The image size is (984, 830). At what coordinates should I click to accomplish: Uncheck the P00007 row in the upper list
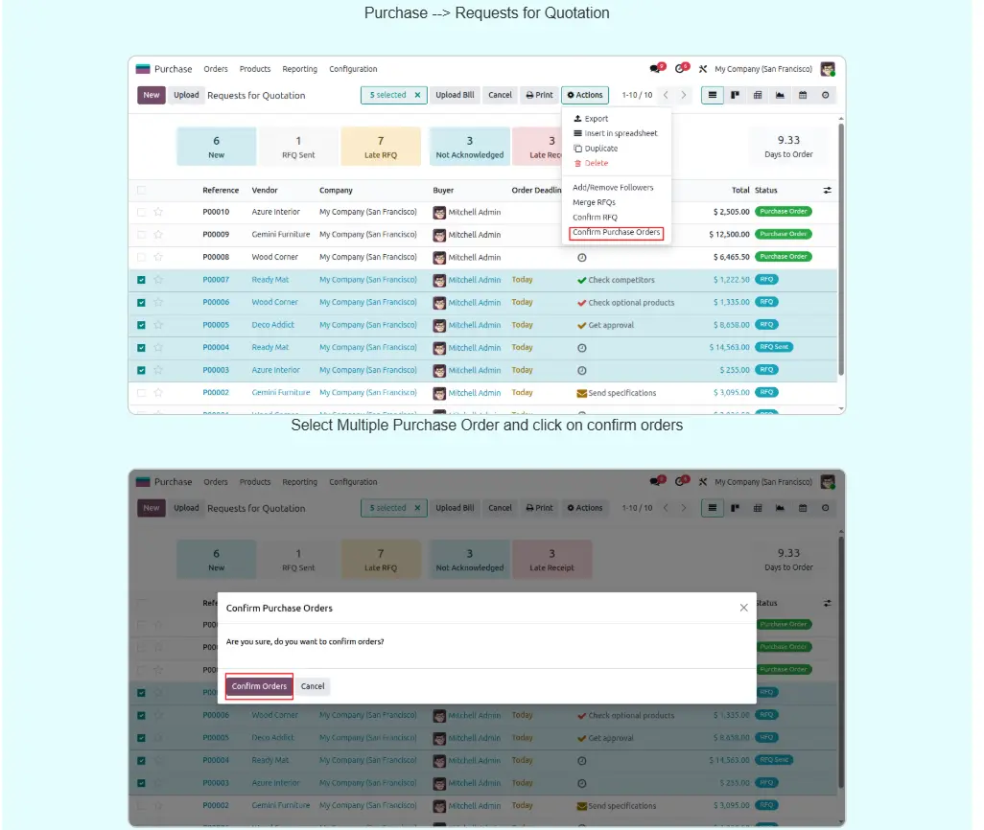[x=142, y=280]
